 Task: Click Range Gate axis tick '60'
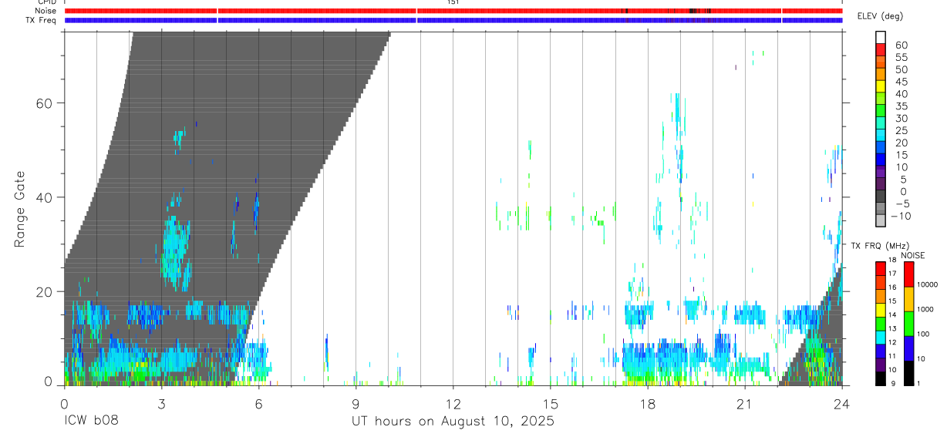pos(44,103)
